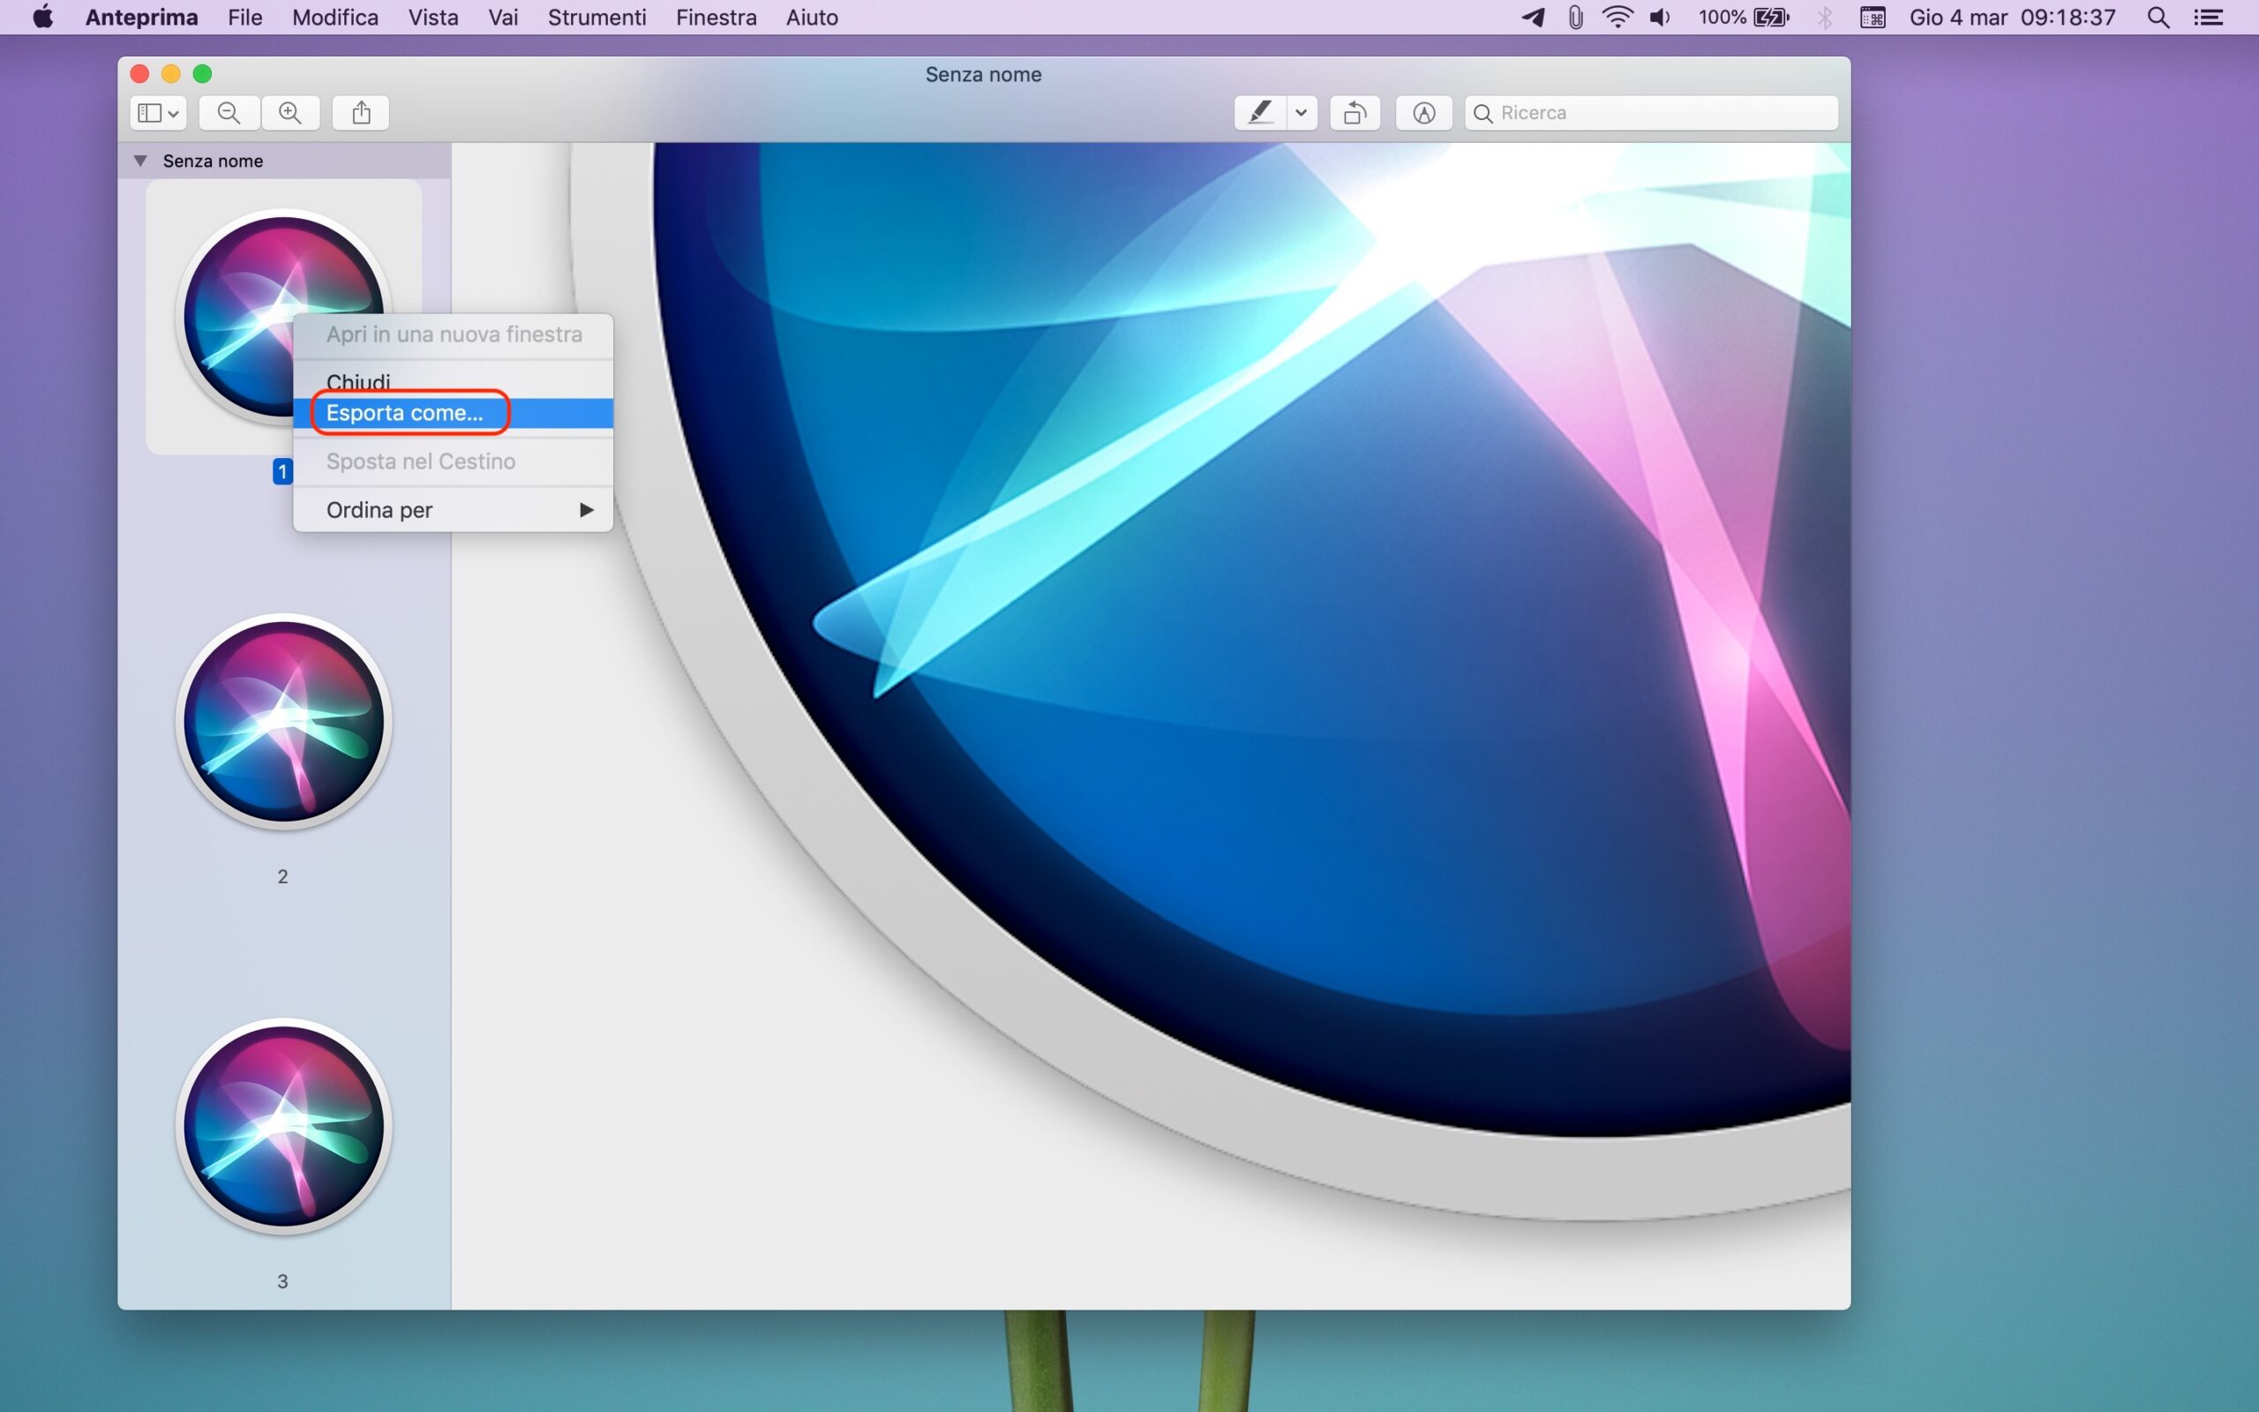The width and height of the screenshot is (2259, 1412).
Task: Open the Notification Center icon
Action: [x=2208, y=18]
